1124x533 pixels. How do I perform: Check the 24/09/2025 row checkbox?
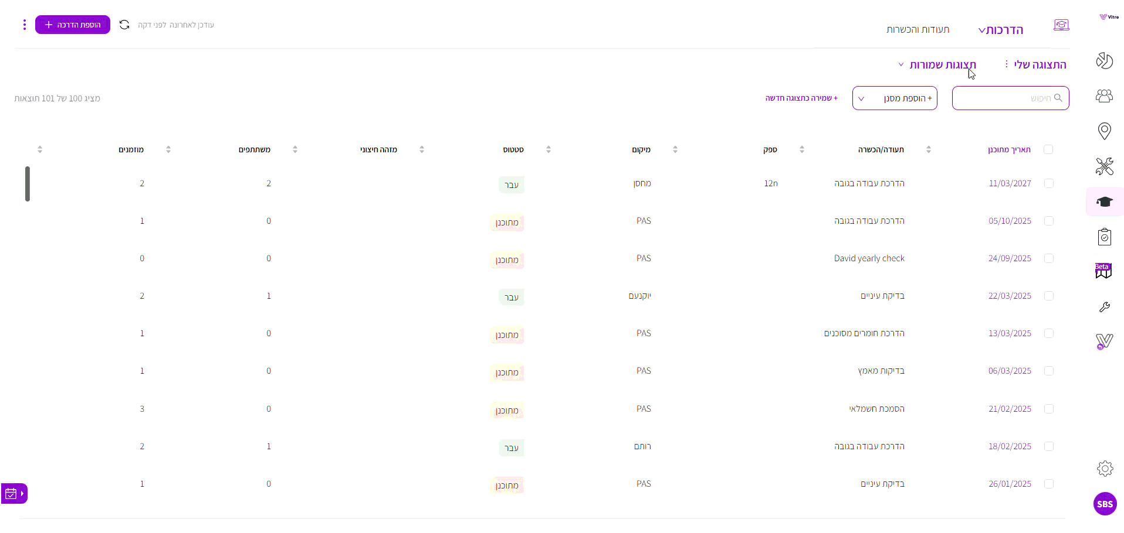click(1049, 258)
